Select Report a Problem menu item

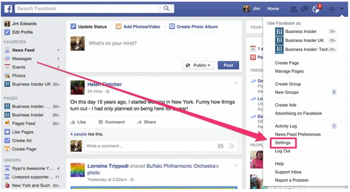point(292,180)
